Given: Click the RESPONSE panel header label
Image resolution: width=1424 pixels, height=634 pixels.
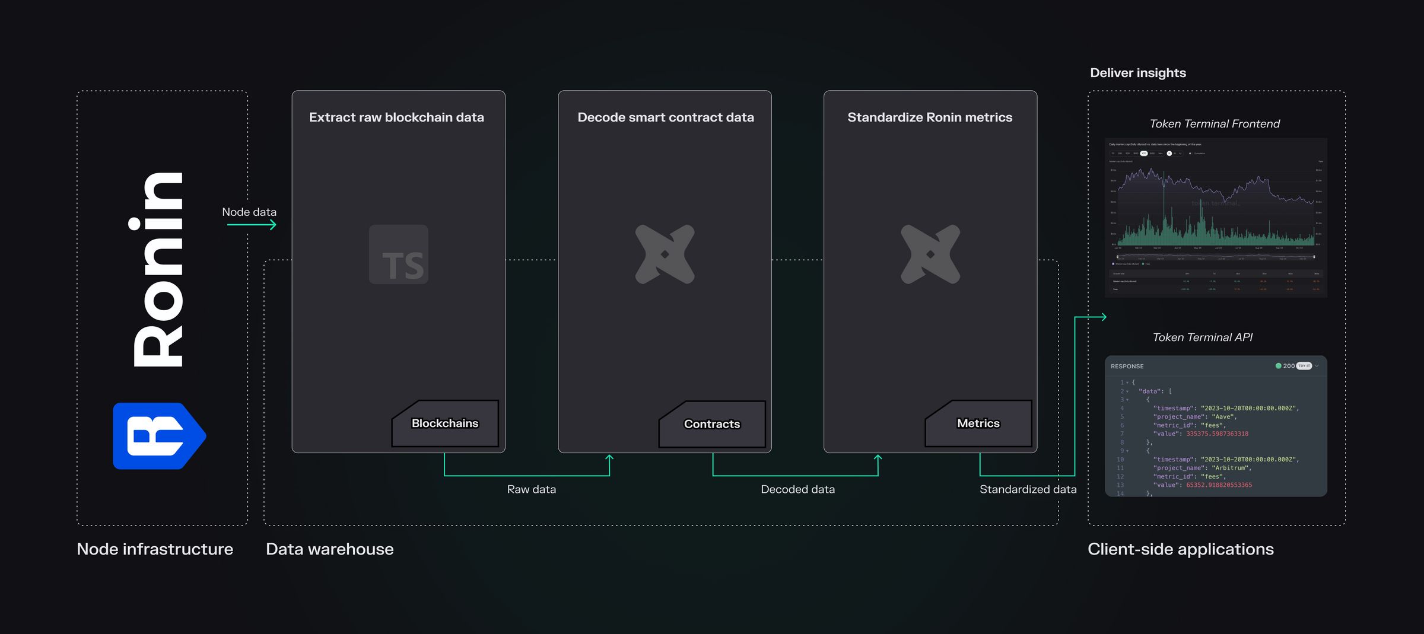Looking at the screenshot, I should 1127,367.
